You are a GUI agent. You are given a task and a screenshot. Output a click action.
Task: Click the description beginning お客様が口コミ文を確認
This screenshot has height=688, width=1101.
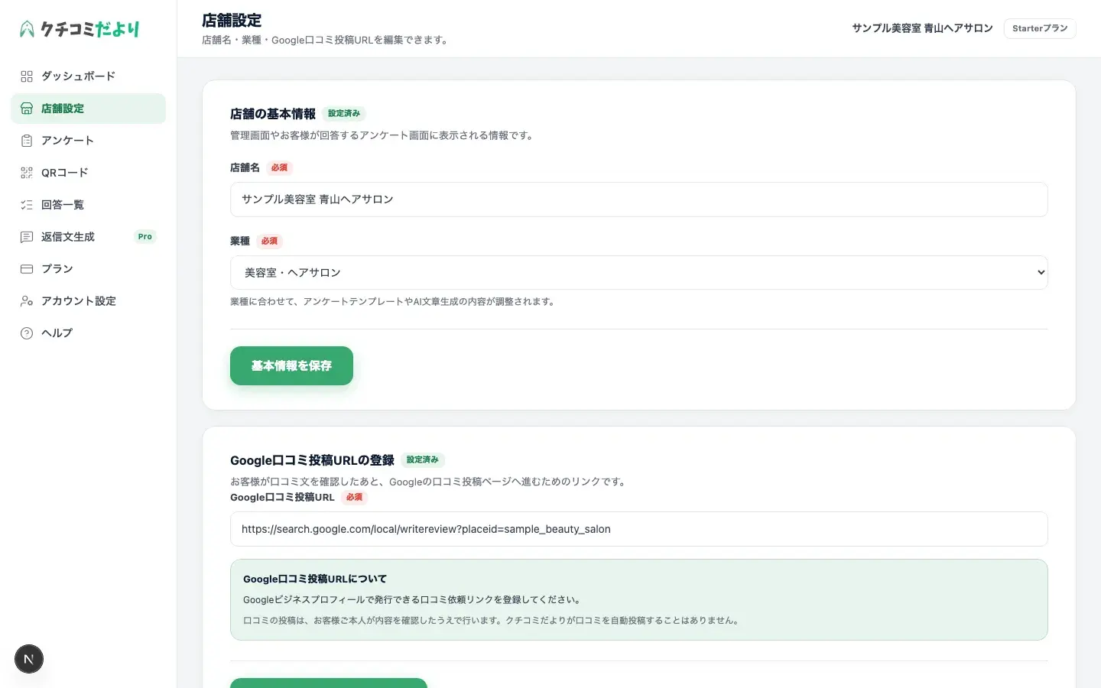(x=429, y=482)
